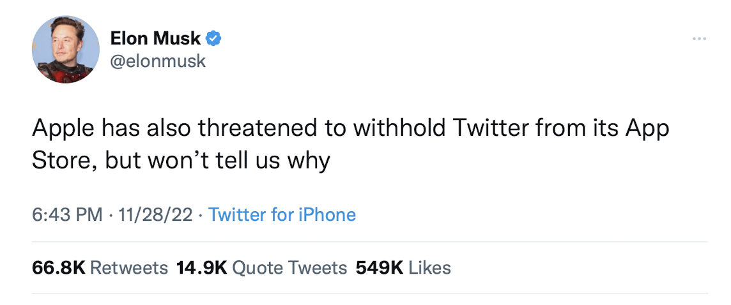The width and height of the screenshot is (731, 305).
Task: View the 14.9K quote tweets count
Action: pos(202,268)
